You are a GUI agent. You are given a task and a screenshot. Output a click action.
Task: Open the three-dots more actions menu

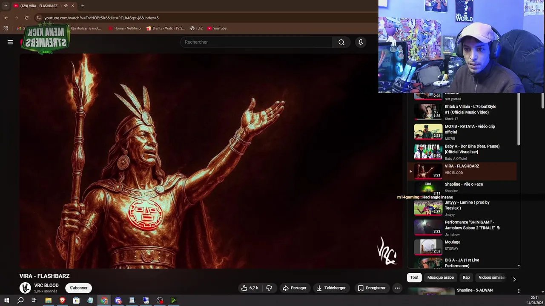[397, 288]
